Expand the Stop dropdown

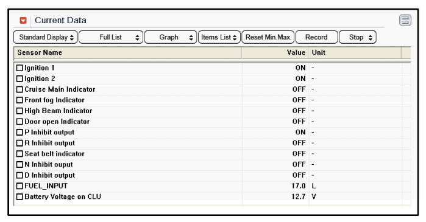tap(358, 37)
